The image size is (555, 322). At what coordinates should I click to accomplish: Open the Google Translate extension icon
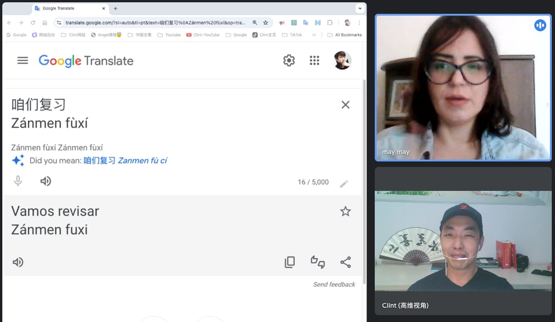click(306, 23)
